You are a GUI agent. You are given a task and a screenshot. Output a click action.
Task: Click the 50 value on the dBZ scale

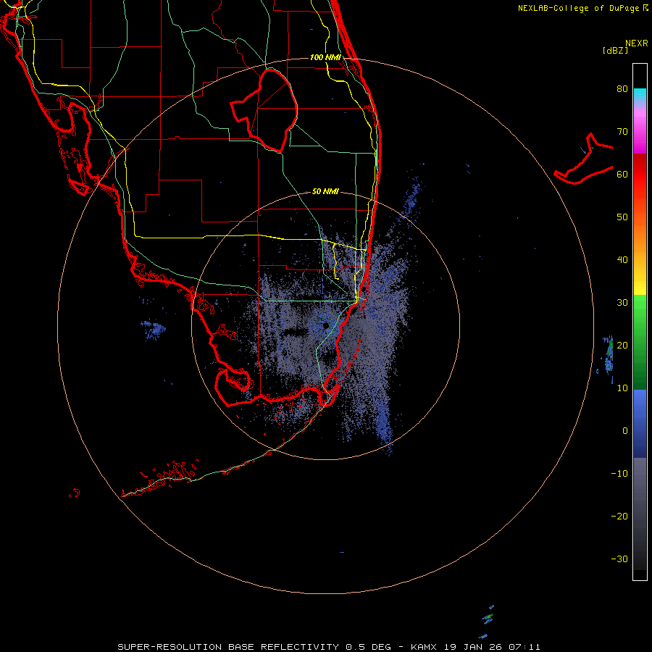(x=622, y=217)
